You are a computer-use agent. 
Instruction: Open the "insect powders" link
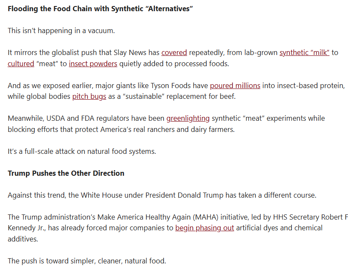coord(93,64)
